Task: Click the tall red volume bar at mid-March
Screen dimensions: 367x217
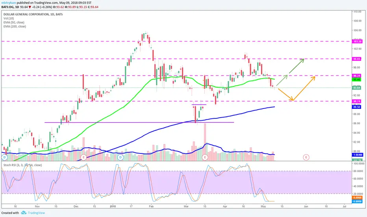Action: [205, 142]
